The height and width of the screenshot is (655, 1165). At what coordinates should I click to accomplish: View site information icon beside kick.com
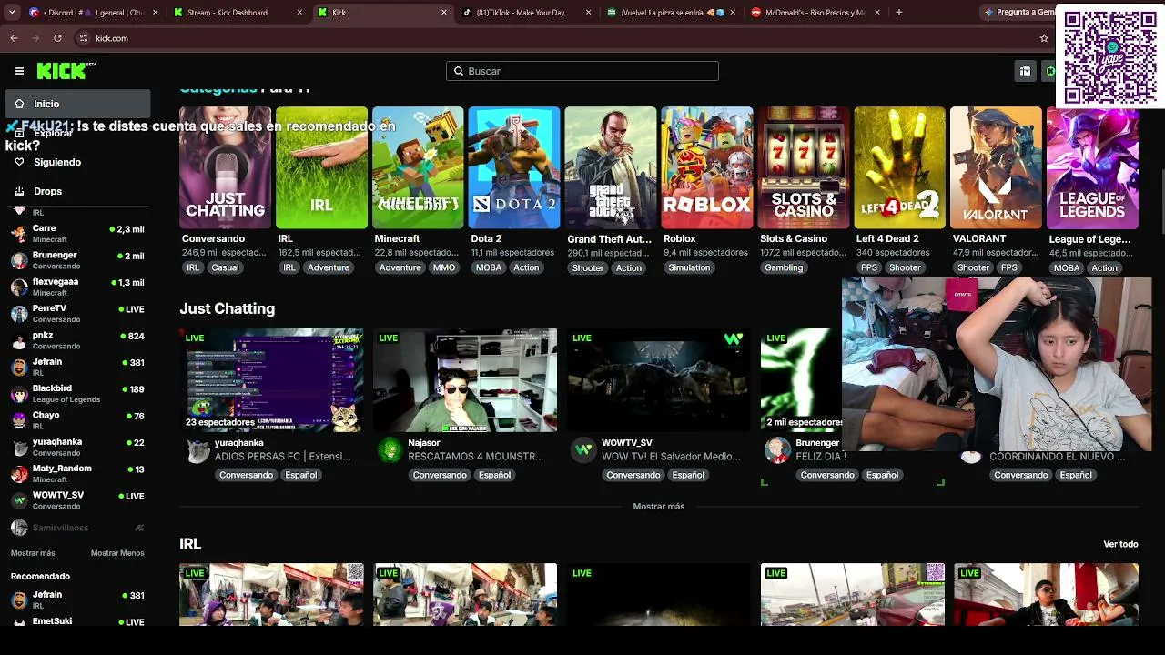(x=83, y=38)
